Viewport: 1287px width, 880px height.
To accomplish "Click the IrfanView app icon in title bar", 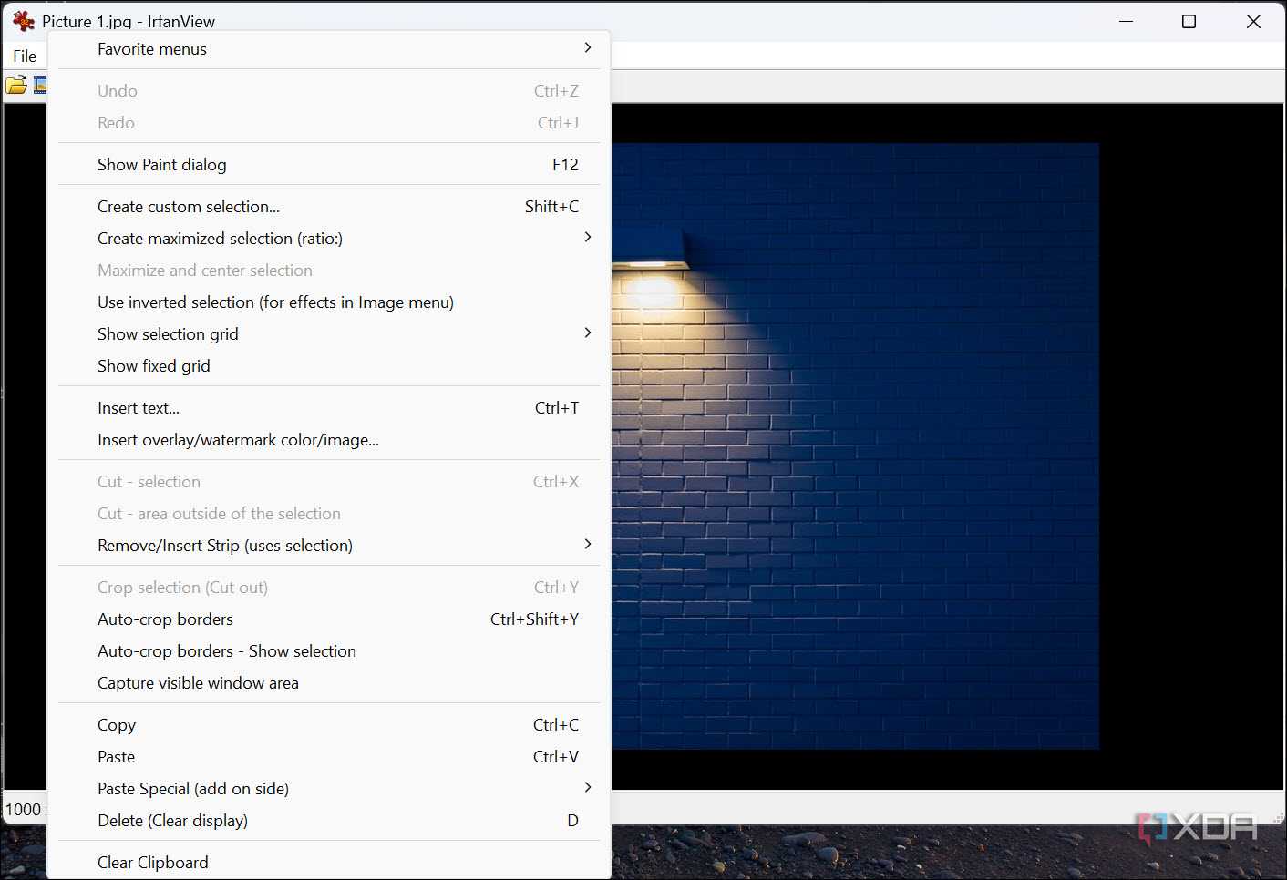I will 24,21.
